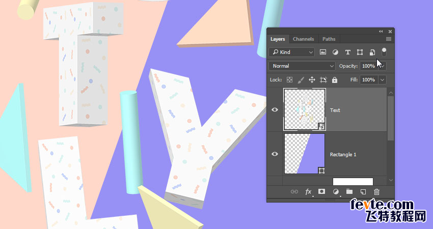
Task: Click the Text layer name
Action: coord(335,110)
